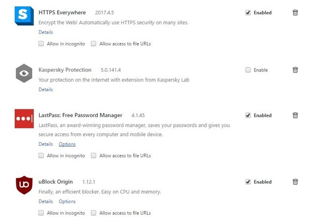Allow HTTPS Everywhere in incognito
This screenshot has height=221, width=315.
coord(41,44)
